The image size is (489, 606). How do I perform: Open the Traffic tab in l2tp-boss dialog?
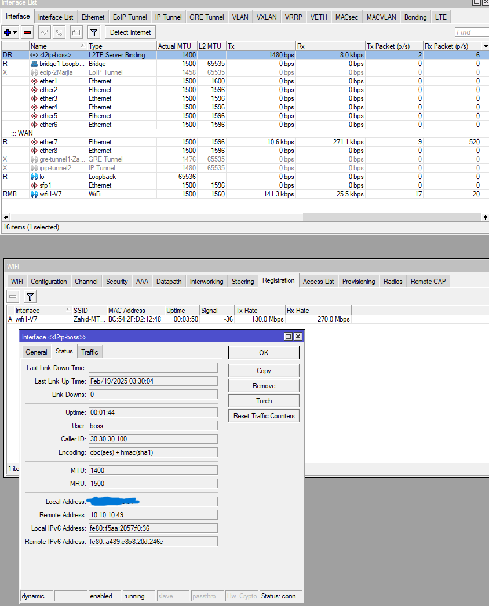[x=89, y=352]
